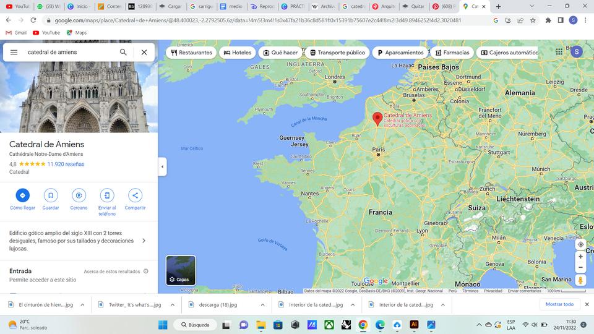Viewport: 594px width, 334px height.
Task: Close the downloads bar
Action: tap(587, 304)
